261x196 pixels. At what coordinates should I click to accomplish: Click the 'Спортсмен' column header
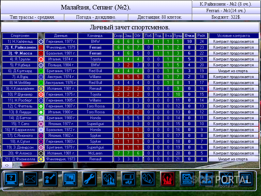20,36
